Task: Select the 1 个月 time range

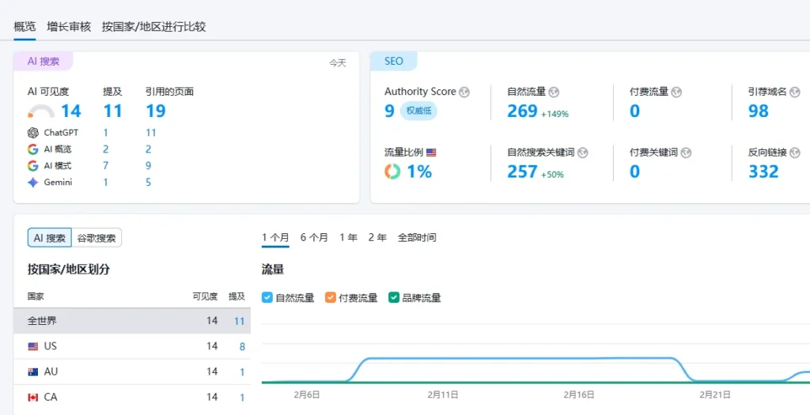Action: tap(275, 237)
